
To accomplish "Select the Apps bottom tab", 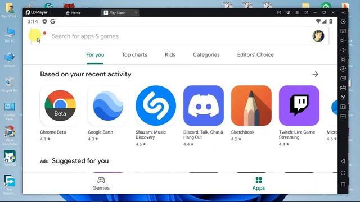I will tap(259, 183).
